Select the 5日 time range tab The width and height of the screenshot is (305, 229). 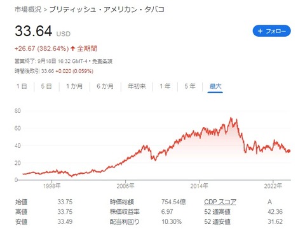click(x=46, y=86)
